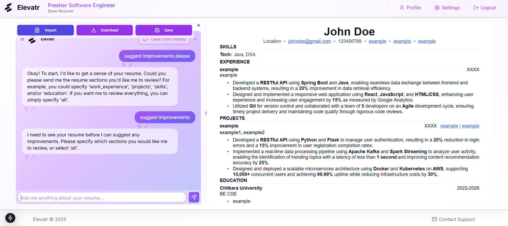This screenshot has width=508, height=226.
Task: Click the bot icon in the chat header
Action: coord(22,39)
